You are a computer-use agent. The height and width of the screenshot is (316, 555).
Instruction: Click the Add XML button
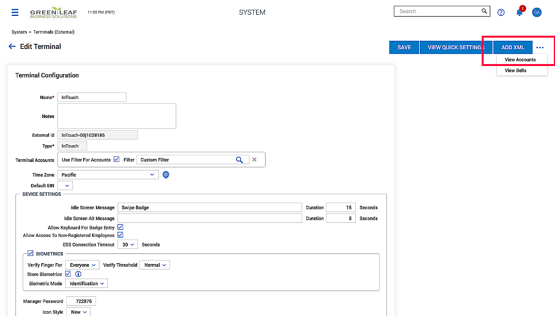point(513,47)
